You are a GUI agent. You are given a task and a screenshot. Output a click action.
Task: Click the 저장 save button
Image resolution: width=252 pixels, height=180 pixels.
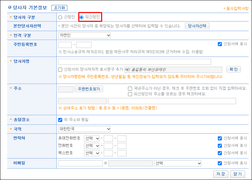[x=221, y=174]
